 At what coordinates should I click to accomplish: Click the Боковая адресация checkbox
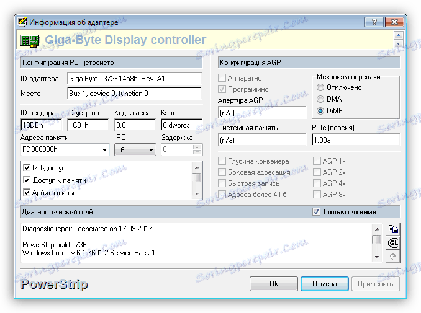[222, 172]
